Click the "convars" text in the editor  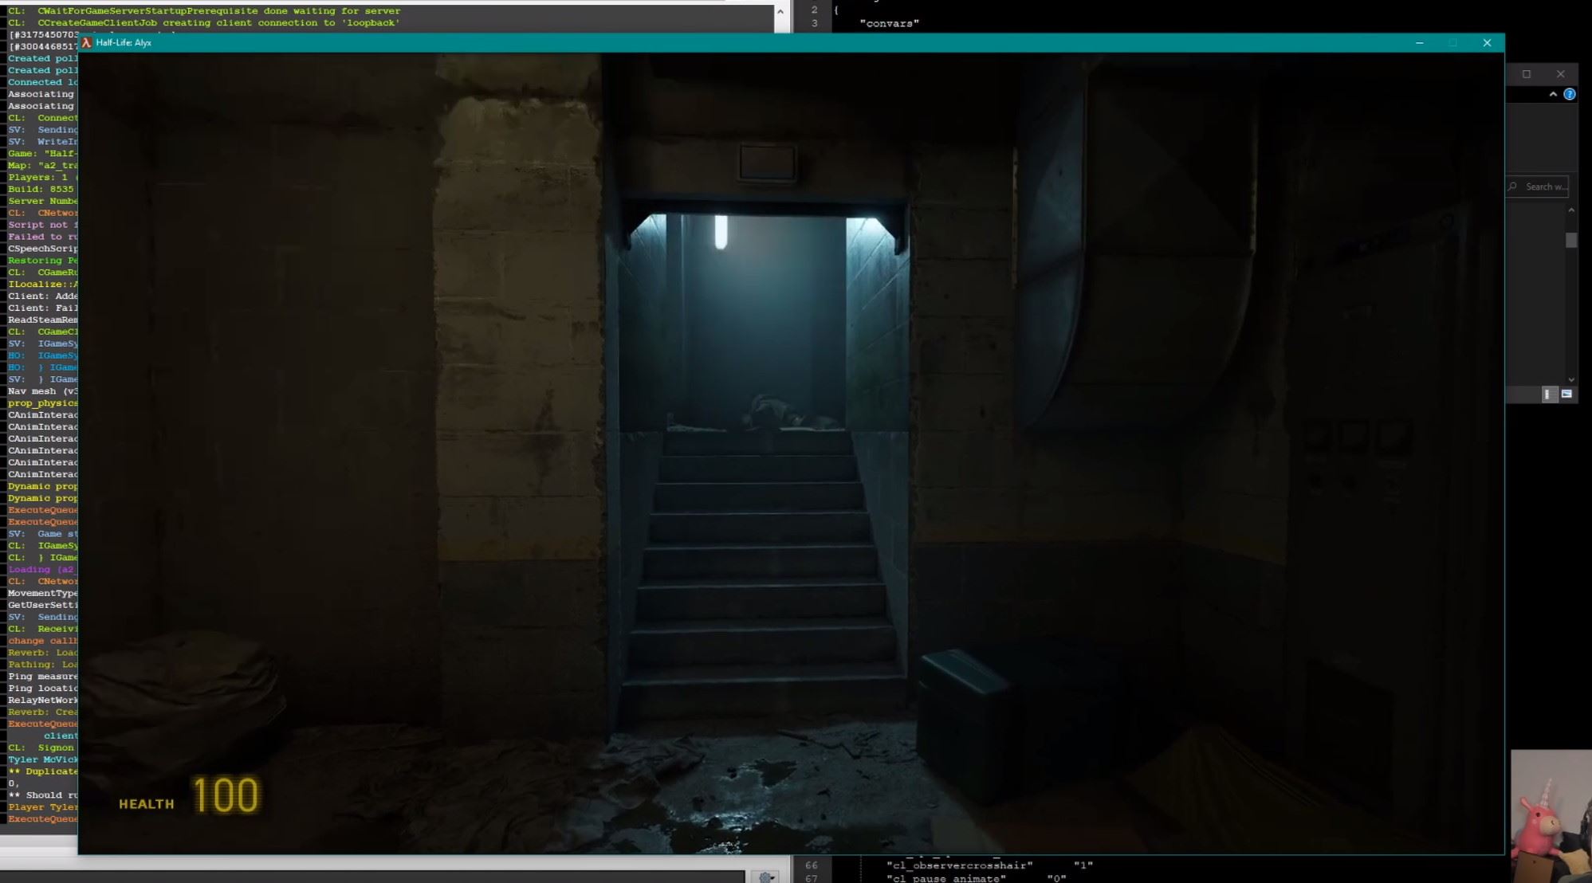tap(889, 23)
